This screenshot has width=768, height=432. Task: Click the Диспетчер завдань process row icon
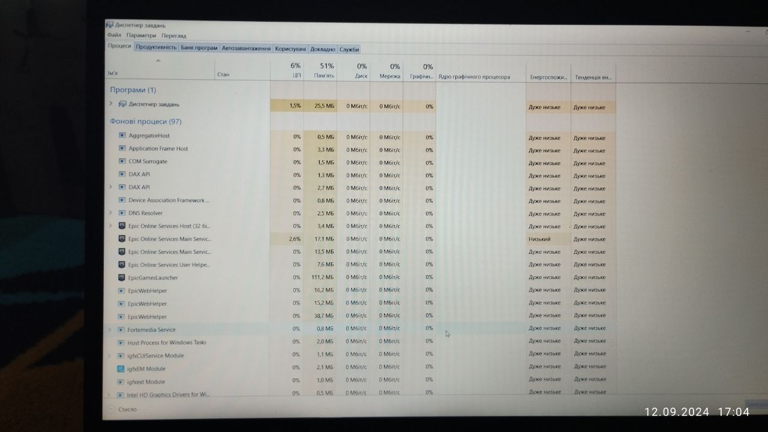click(122, 104)
